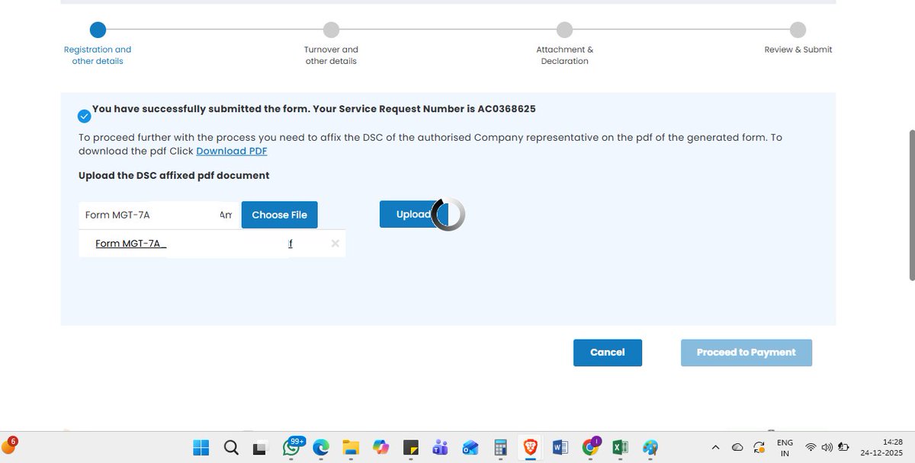Viewport: 915px width, 463px height.
Task: Open Microsoft Teams from taskbar
Action: [x=440, y=448]
